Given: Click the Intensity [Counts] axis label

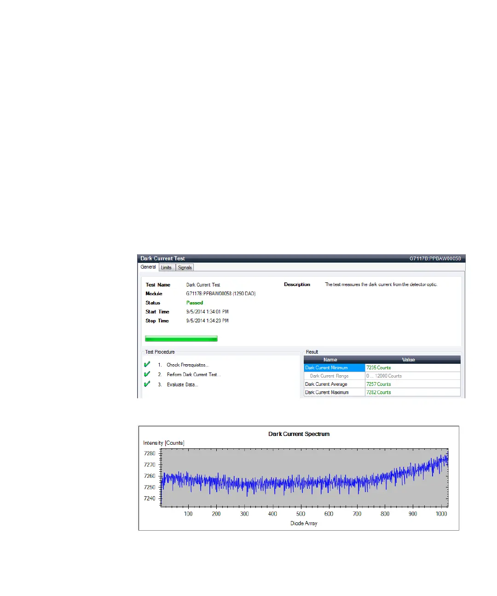Looking at the screenshot, I should [x=164, y=443].
